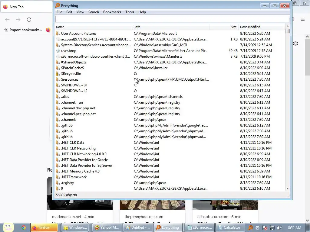Select the user.bmp file icon
The height and width of the screenshot is (232, 310).
[x=58, y=51]
